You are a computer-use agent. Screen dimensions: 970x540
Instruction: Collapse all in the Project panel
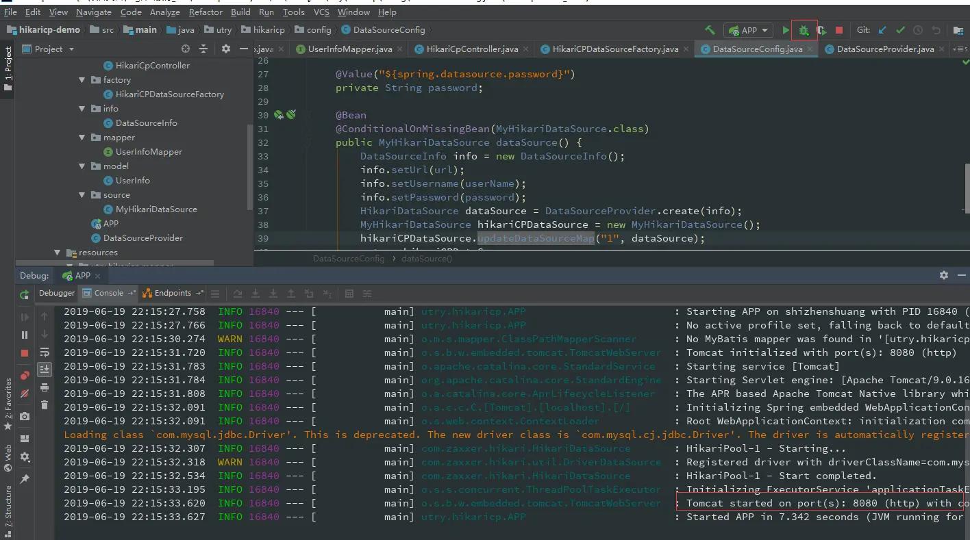[x=203, y=49]
